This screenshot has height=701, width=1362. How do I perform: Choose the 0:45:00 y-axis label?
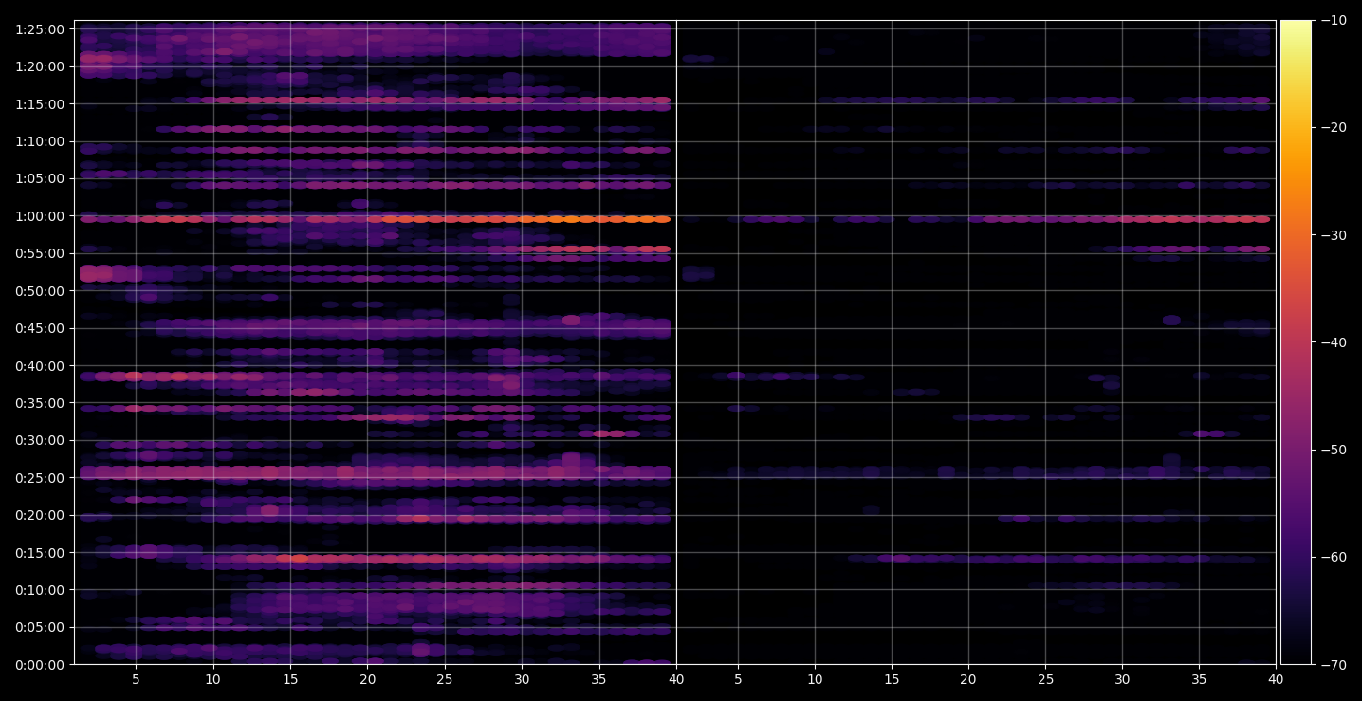[x=40, y=328]
